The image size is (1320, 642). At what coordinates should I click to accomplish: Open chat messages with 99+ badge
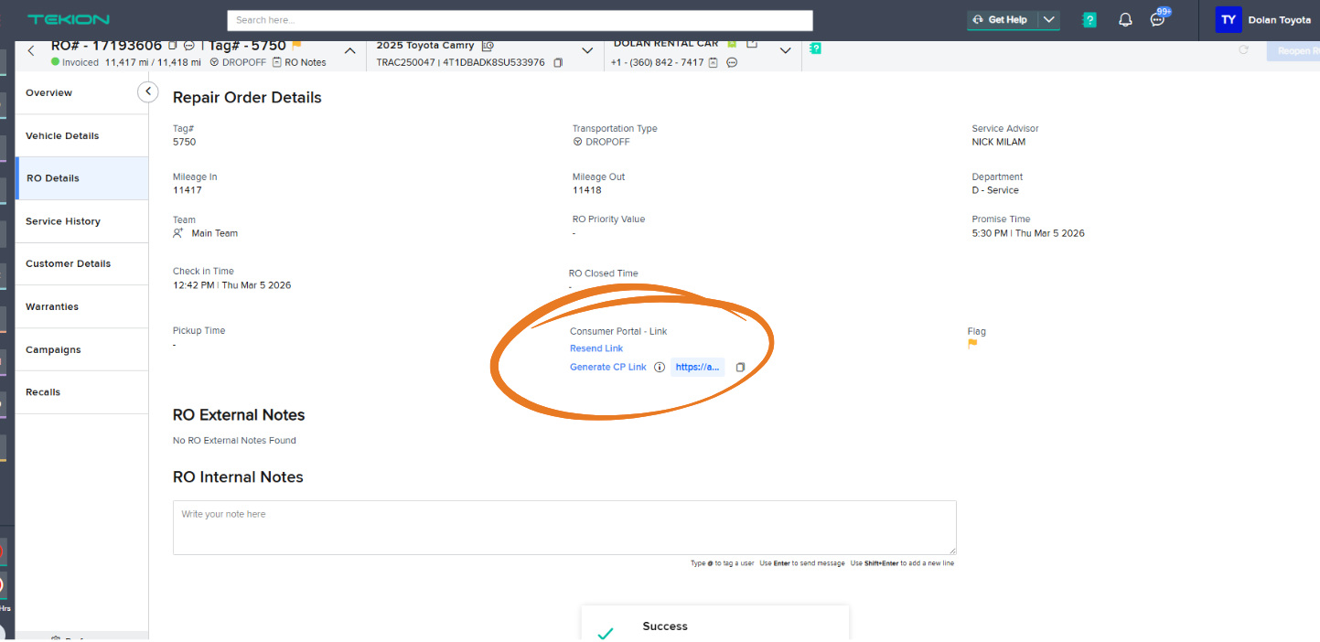pyautogui.click(x=1159, y=17)
